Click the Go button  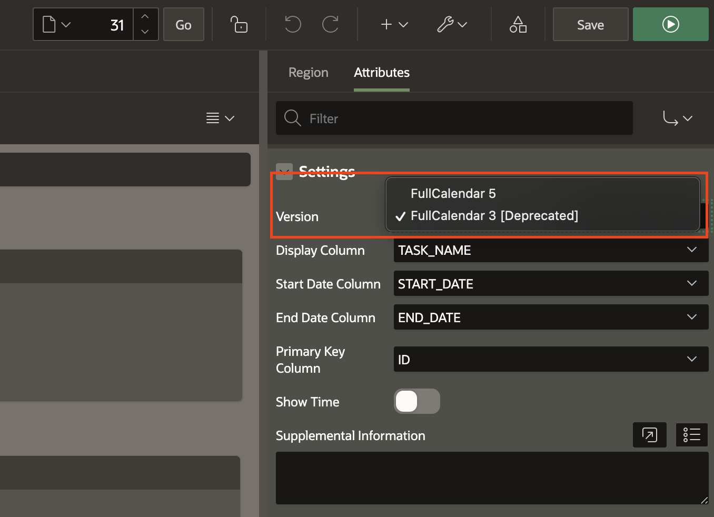coord(183,25)
